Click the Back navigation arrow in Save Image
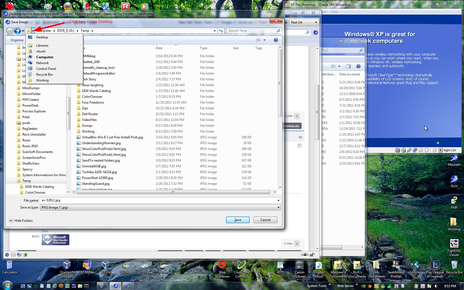Viewport: 464px width, 290px height. point(10,31)
